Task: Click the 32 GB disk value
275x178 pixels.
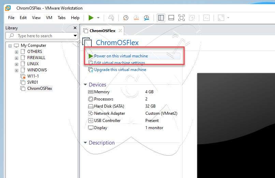Action: (x=150, y=106)
